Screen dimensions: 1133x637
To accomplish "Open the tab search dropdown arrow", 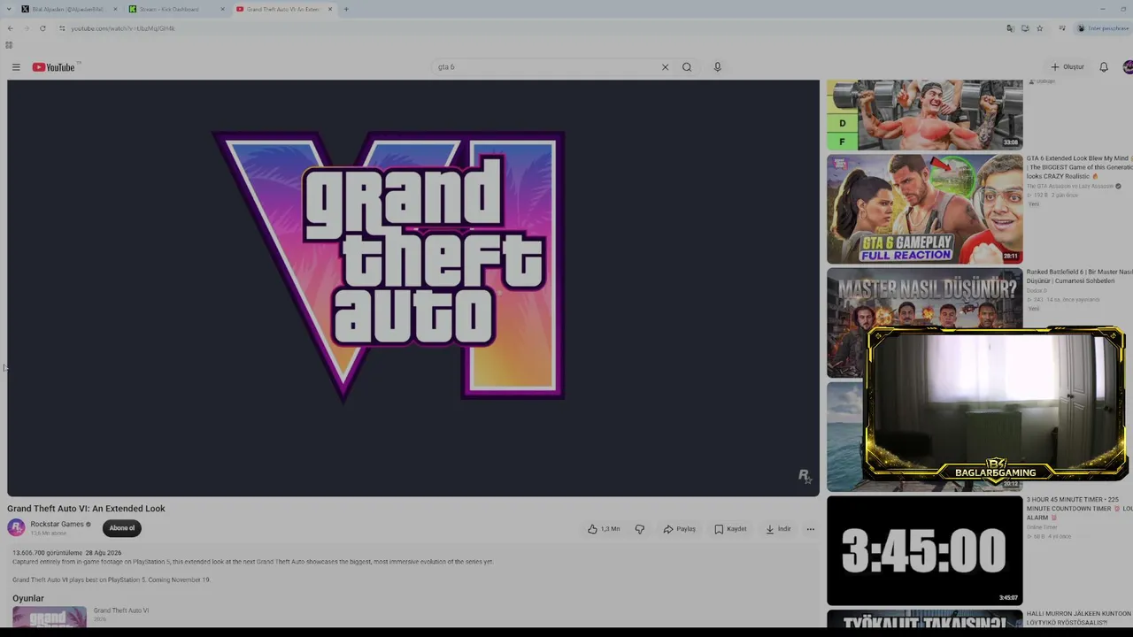I will click(x=7, y=10).
